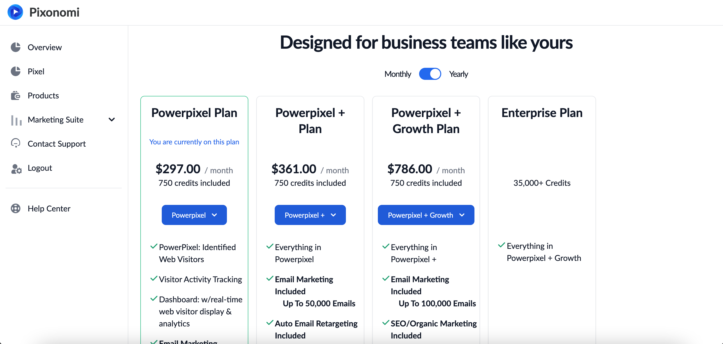Open the Contact Support menu item

(x=57, y=144)
